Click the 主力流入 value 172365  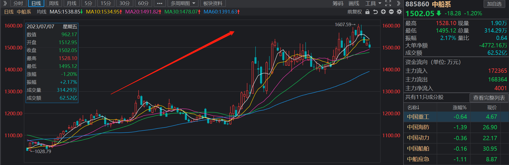point(498,71)
